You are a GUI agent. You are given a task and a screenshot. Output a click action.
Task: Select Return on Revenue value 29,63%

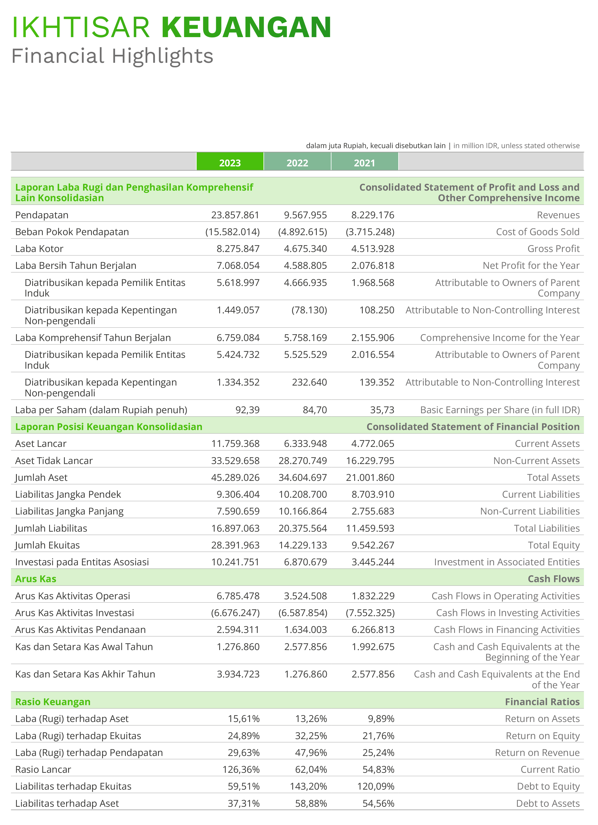point(244,753)
